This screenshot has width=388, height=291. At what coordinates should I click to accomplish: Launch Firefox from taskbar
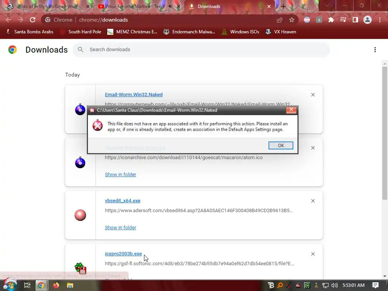56,285
